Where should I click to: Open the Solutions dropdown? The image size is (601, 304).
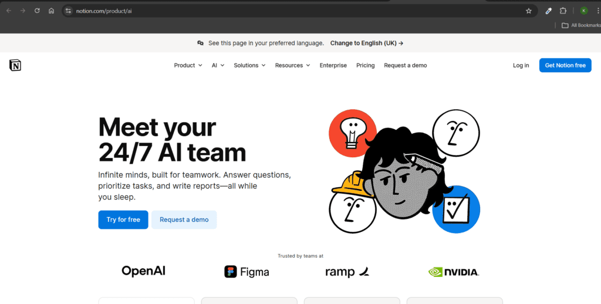click(249, 65)
